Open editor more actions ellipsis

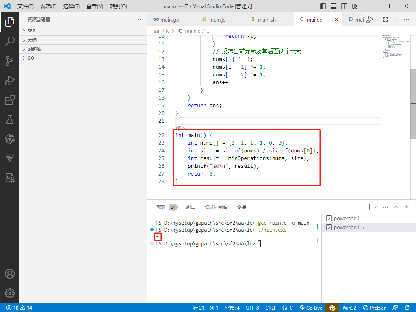click(x=407, y=19)
